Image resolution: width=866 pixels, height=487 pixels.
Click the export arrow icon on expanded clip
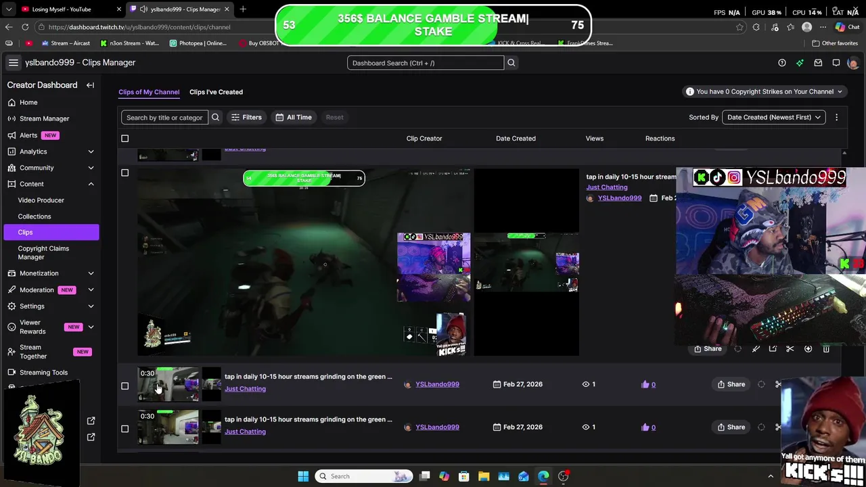coord(773,349)
